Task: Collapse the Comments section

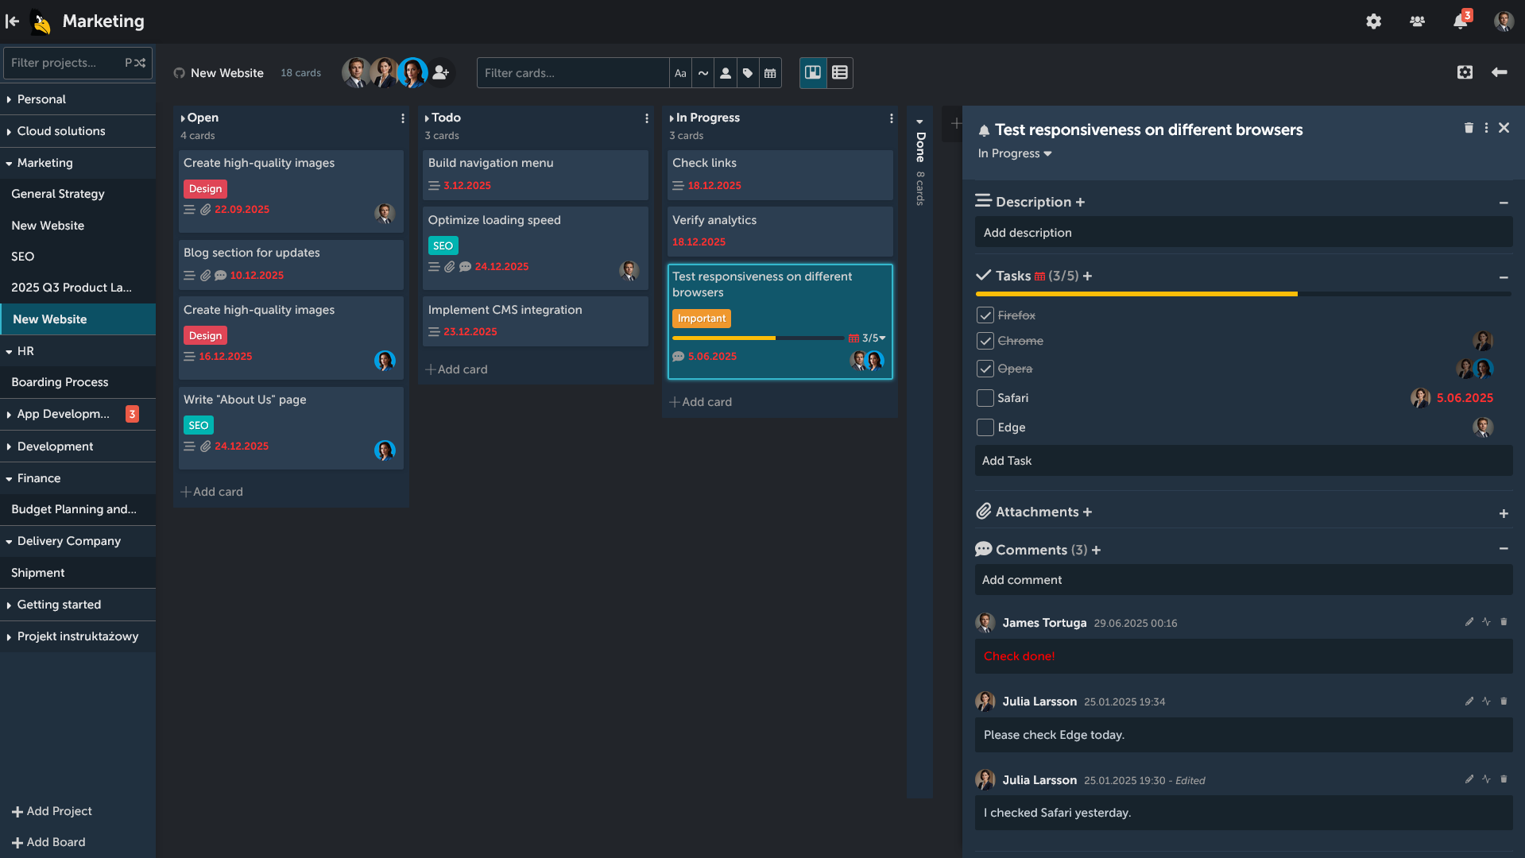Action: (x=1504, y=549)
